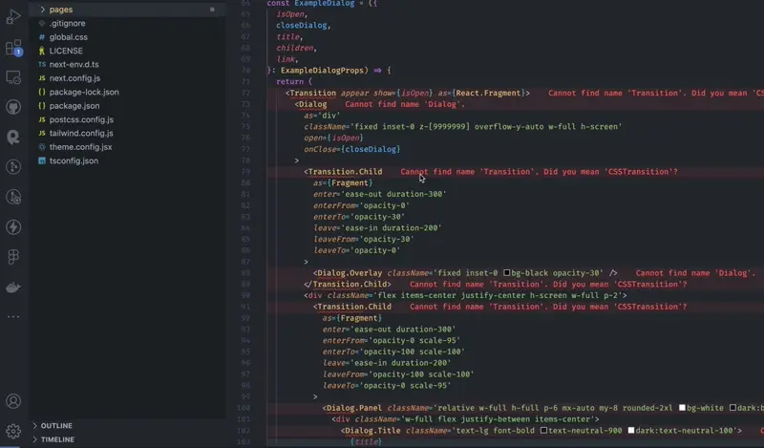Click "enterTo='opacity-30'" line
This screenshot has width=764, height=448.
click(359, 217)
